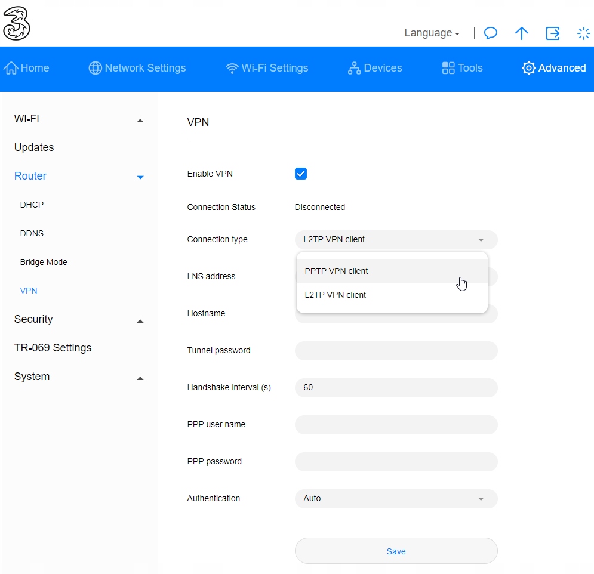Click the spinning loader icon
Viewport: 594px width, 574px height.
583,33
